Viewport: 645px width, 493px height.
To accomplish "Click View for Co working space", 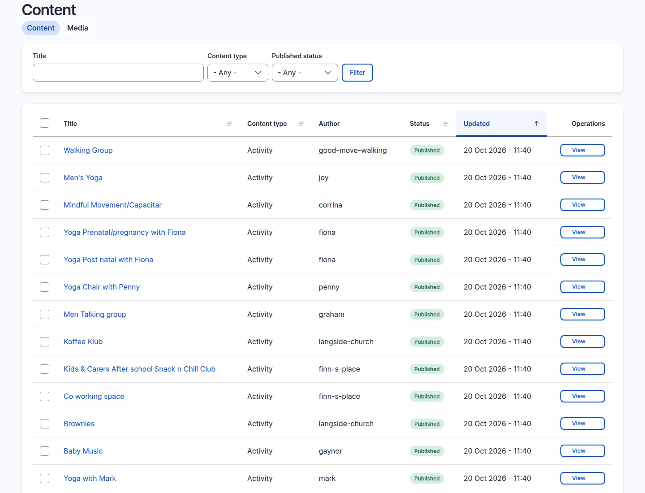I will (583, 396).
